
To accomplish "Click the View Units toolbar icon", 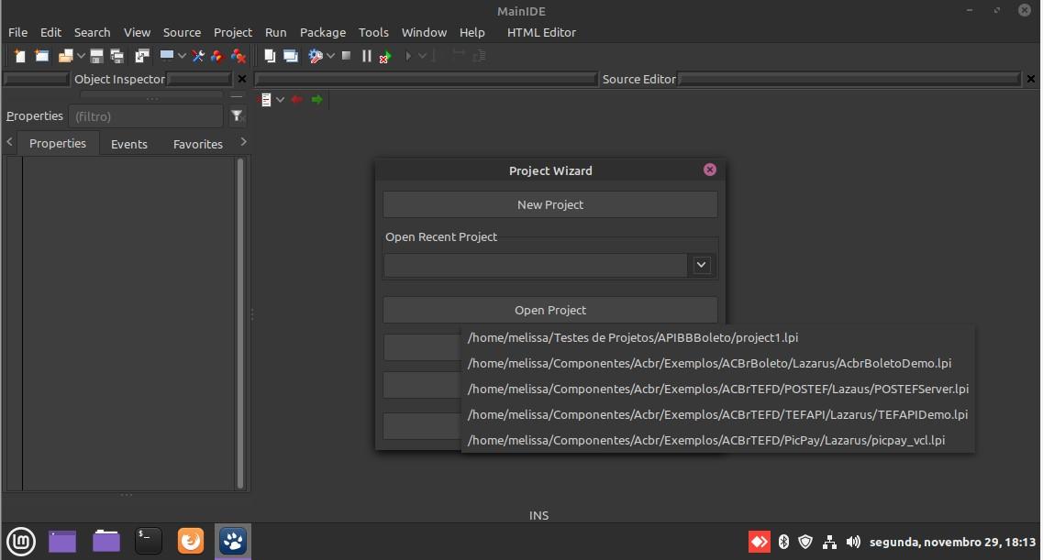I will pos(270,57).
